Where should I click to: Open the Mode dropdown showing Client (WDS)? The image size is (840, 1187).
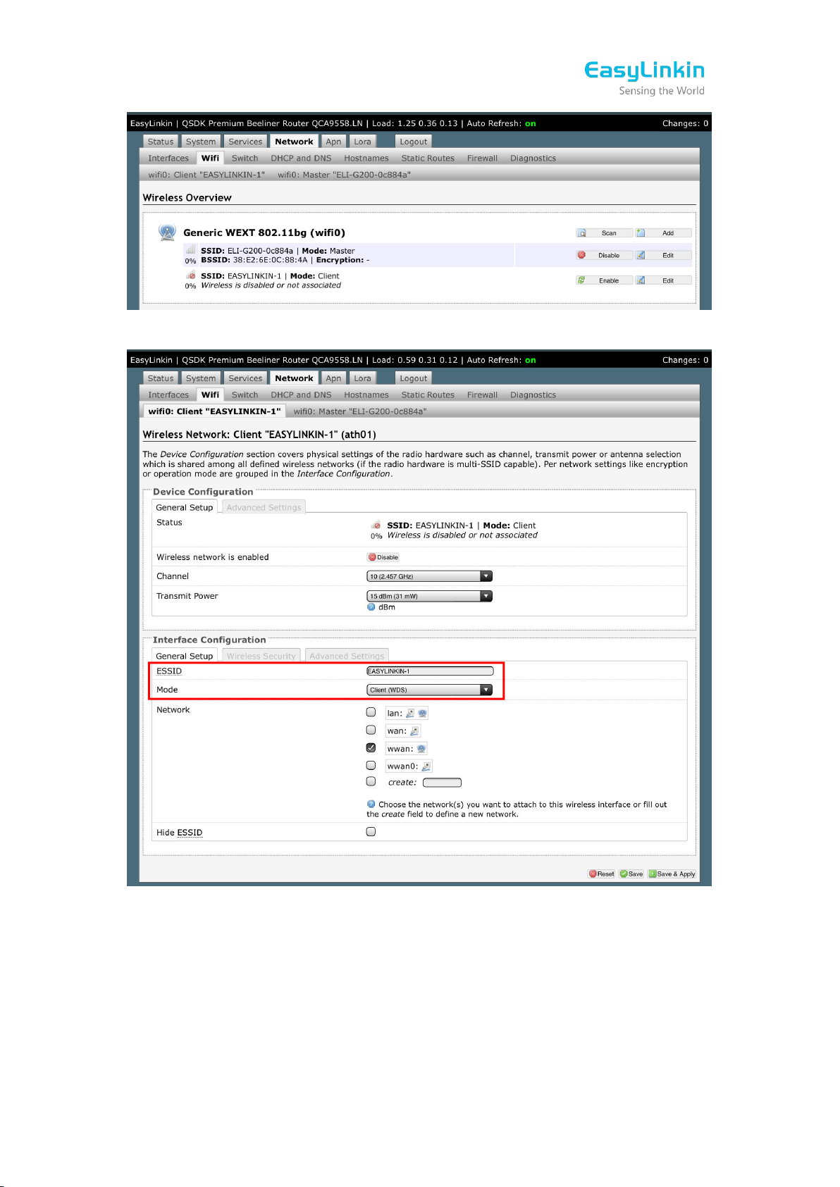pos(430,690)
